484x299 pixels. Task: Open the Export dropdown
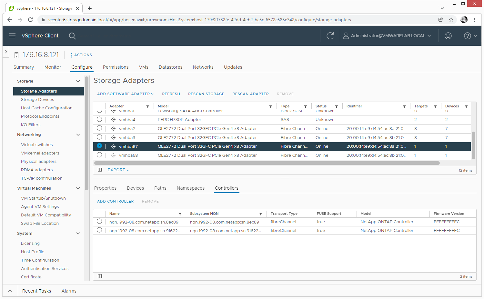click(x=118, y=170)
